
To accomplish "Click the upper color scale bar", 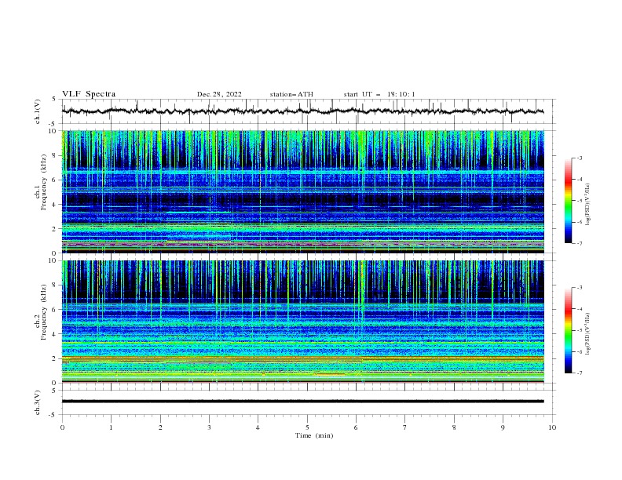I will pyautogui.click(x=568, y=201).
